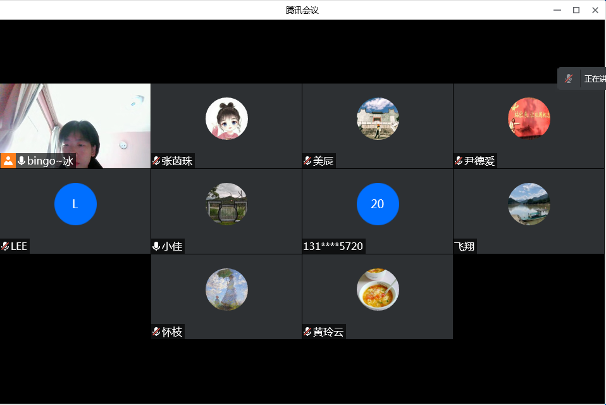The height and width of the screenshot is (405, 606).
Task: Click 飞翔's lake landscape avatar
Action: 529,204
